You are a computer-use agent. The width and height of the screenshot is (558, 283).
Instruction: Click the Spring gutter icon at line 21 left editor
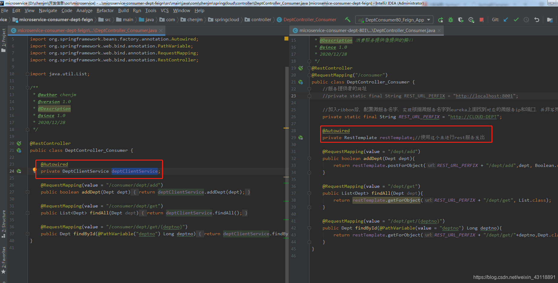[x=19, y=150]
